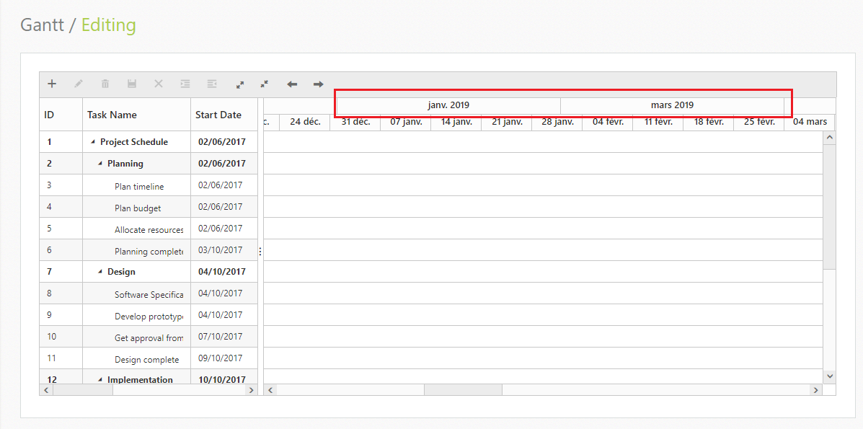863x429 pixels.
Task: Click the Gantt breadcrumb label
Action: pos(42,25)
